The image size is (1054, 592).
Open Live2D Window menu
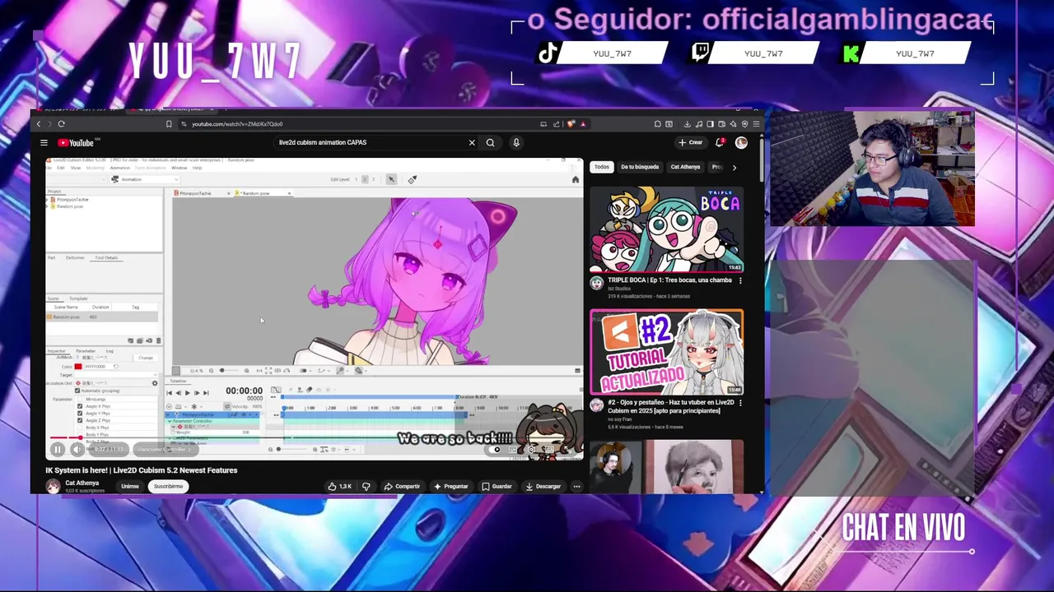click(179, 168)
